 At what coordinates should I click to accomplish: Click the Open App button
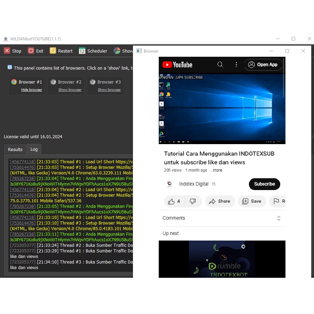point(263,64)
